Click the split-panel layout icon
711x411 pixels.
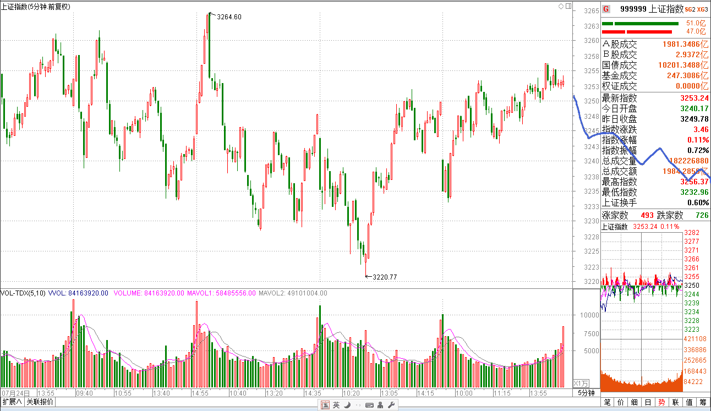point(567,6)
